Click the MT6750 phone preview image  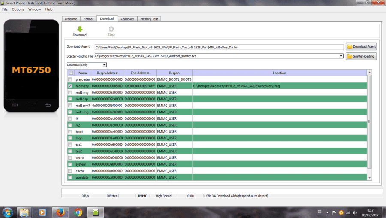tap(31, 66)
